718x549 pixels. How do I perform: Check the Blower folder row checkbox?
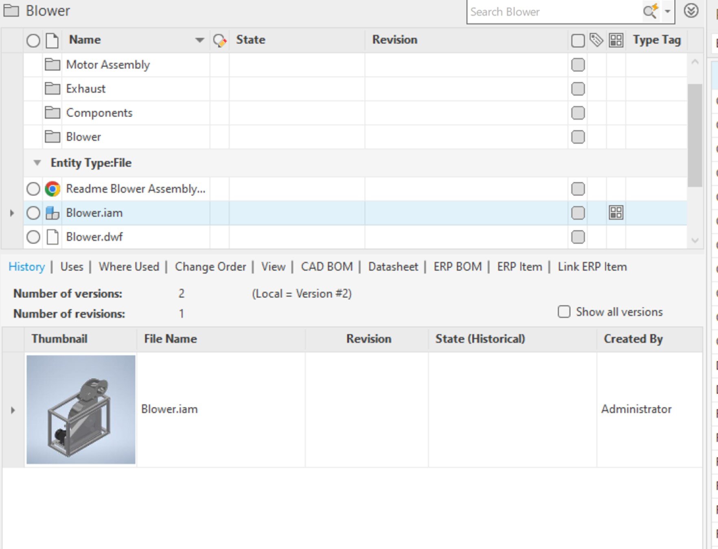578,137
